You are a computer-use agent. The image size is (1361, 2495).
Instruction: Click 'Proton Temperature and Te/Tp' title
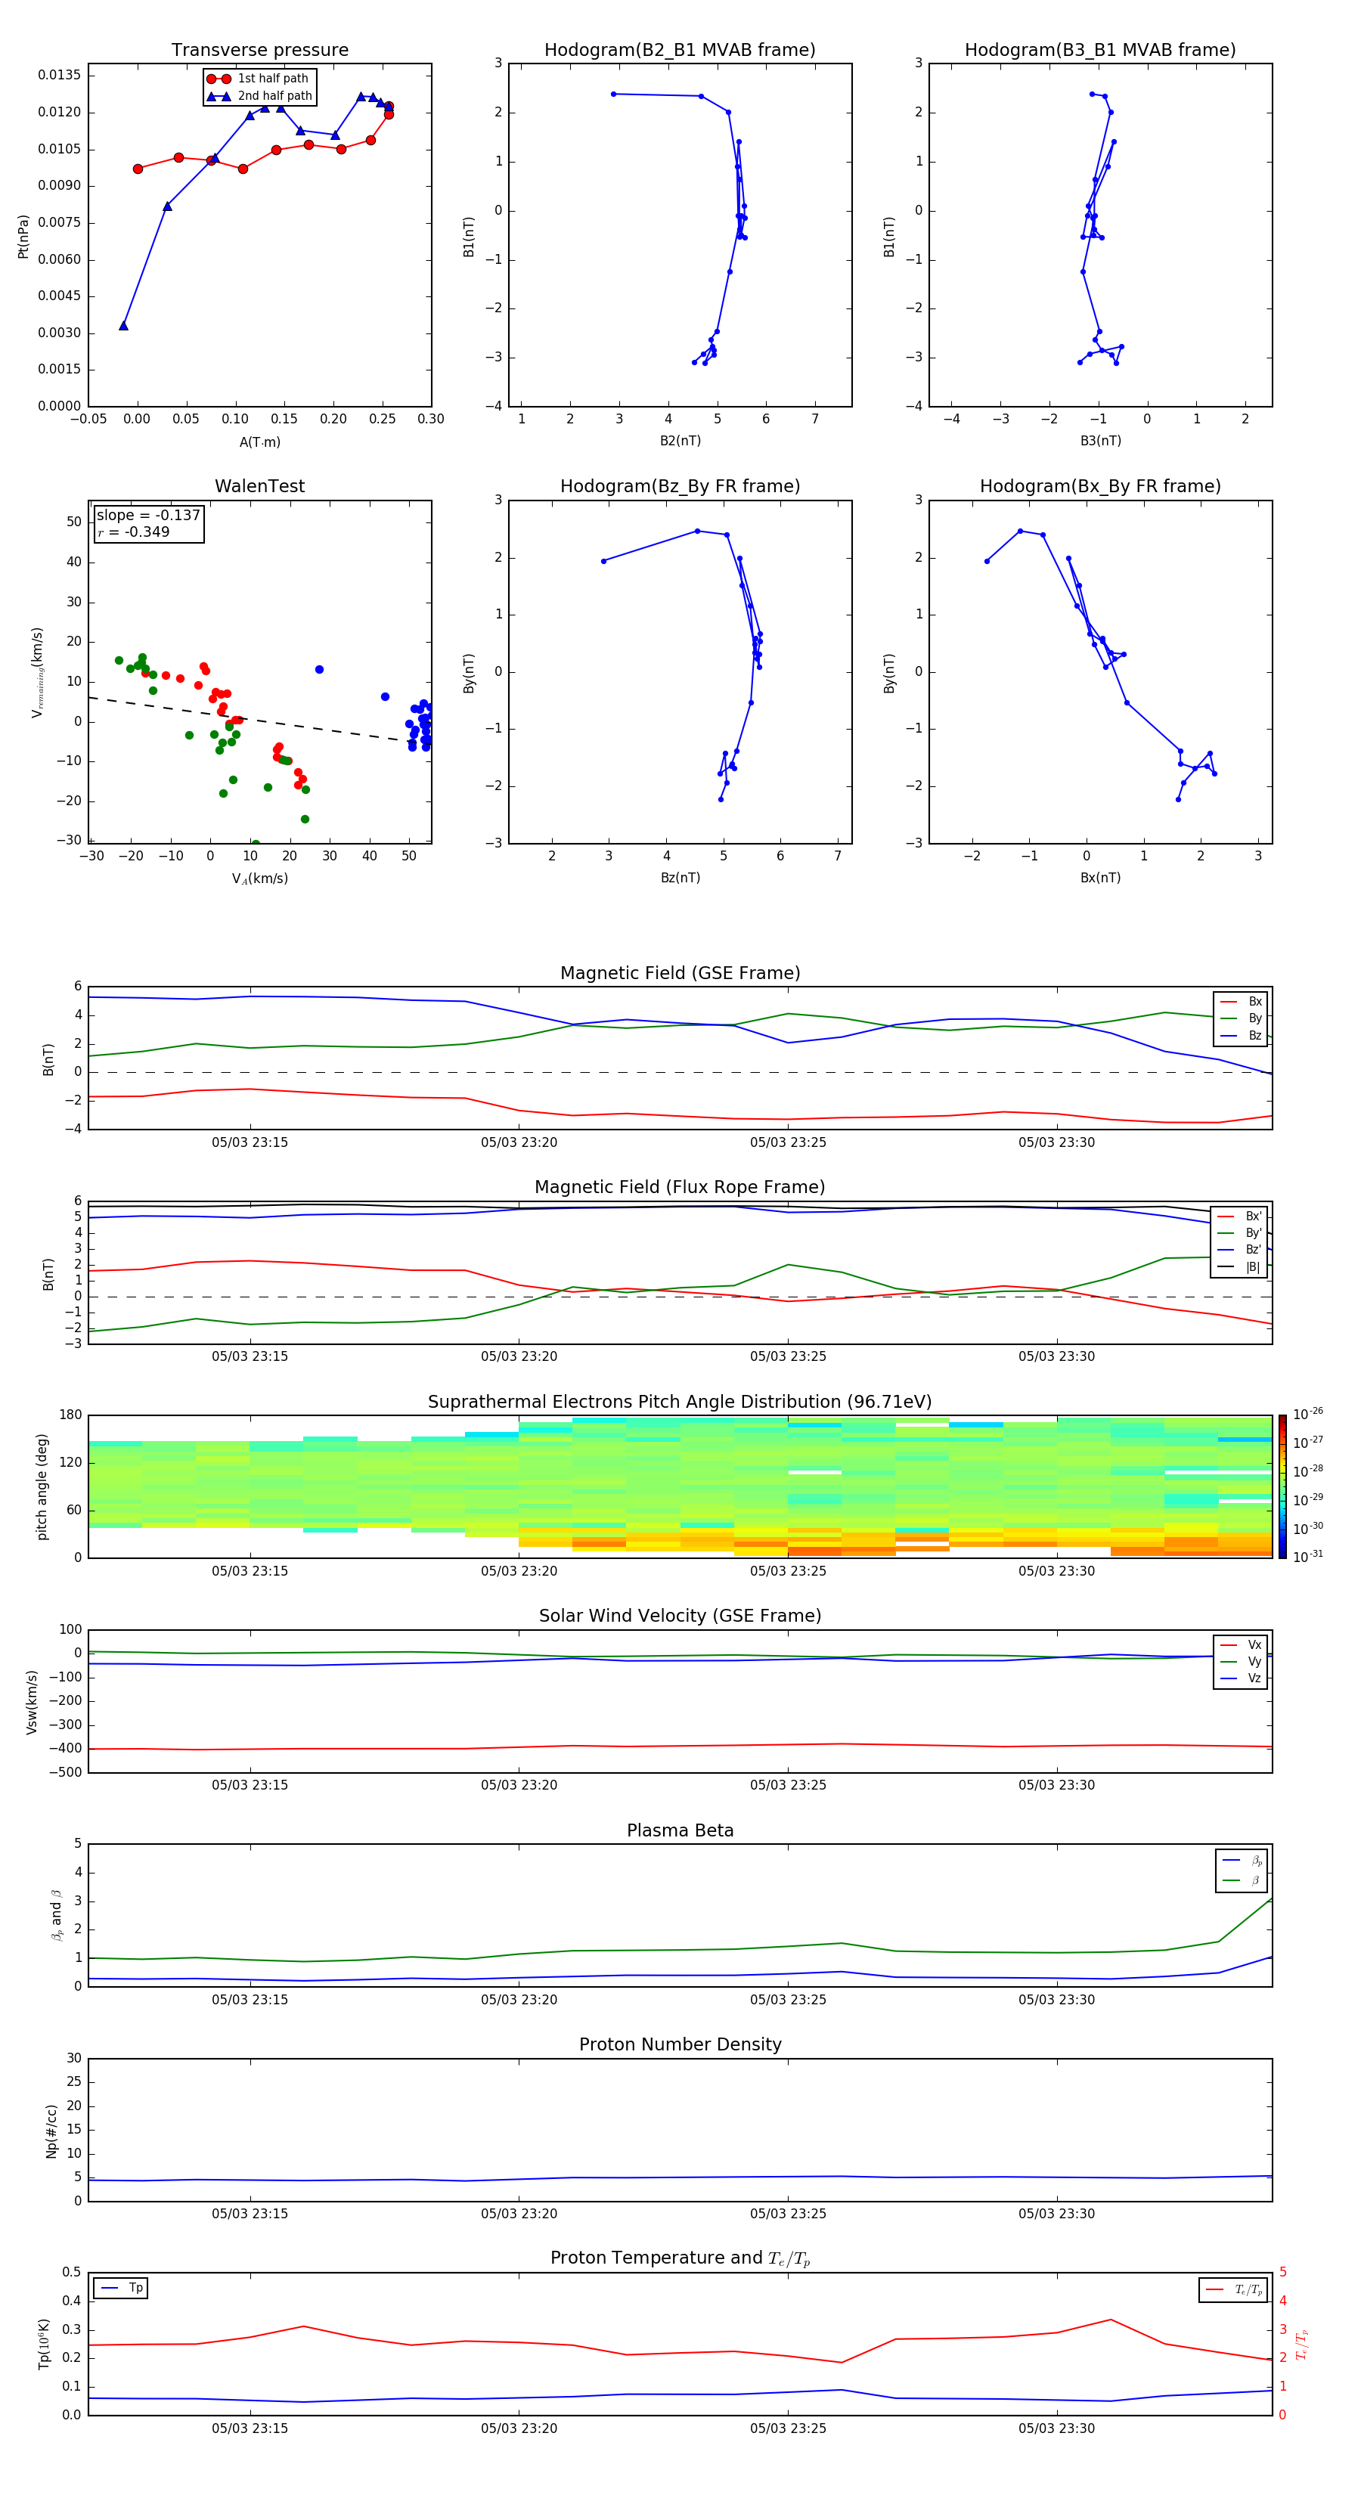click(680, 2258)
